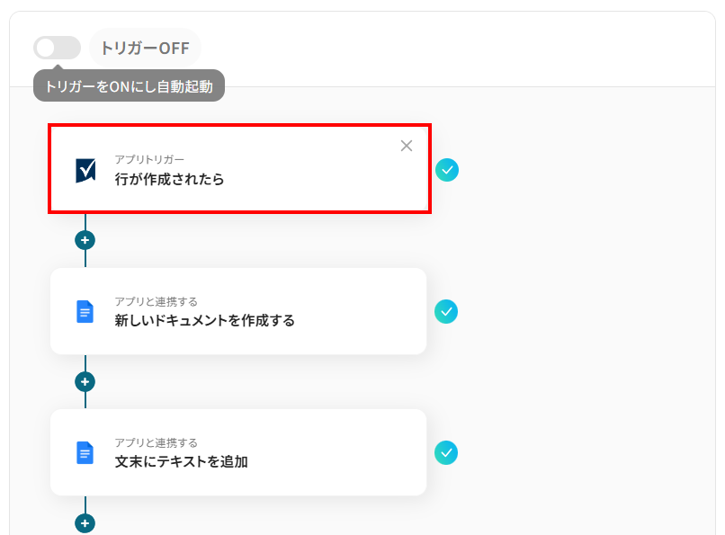This screenshot has height=535, width=725.
Task: Click the checkmark beside 文末にテキストを追加
Action: coord(446,452)
